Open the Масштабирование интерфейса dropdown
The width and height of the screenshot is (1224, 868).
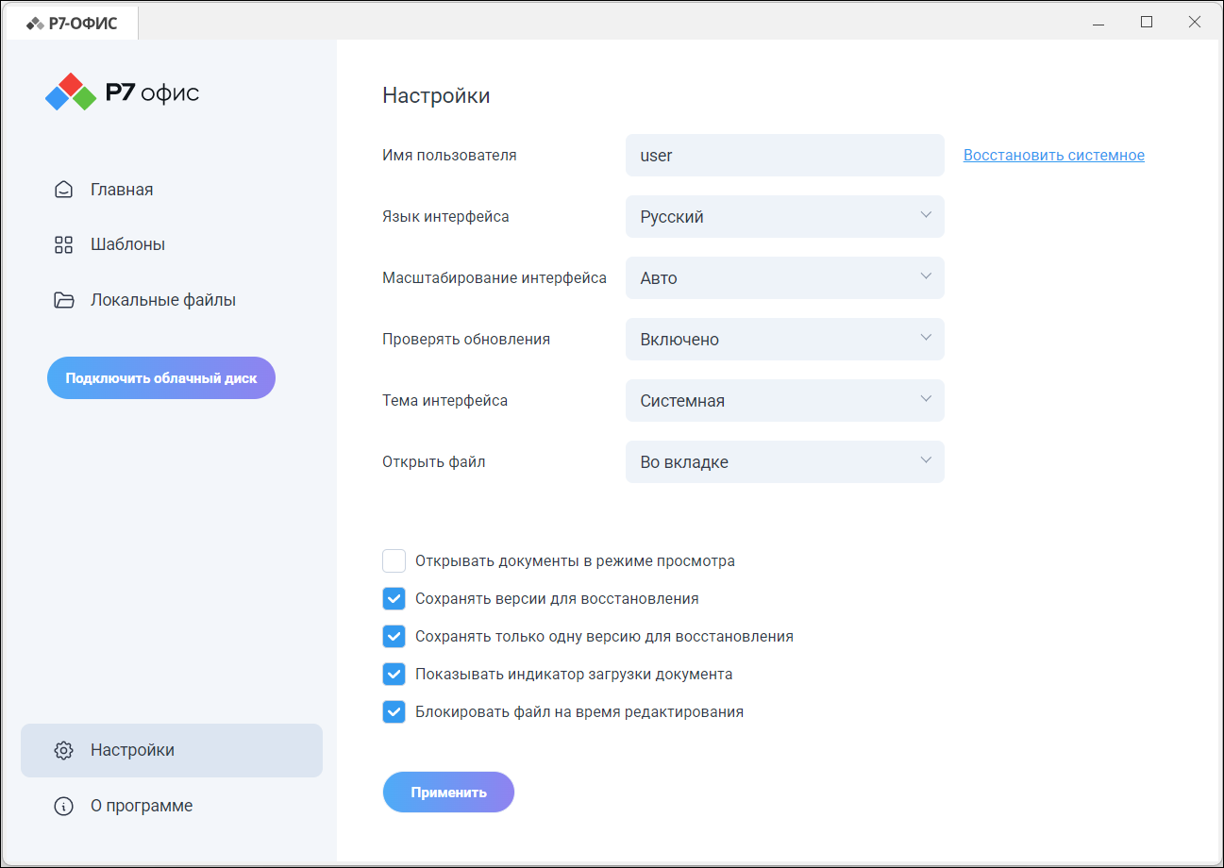click(x=785, y=278)
